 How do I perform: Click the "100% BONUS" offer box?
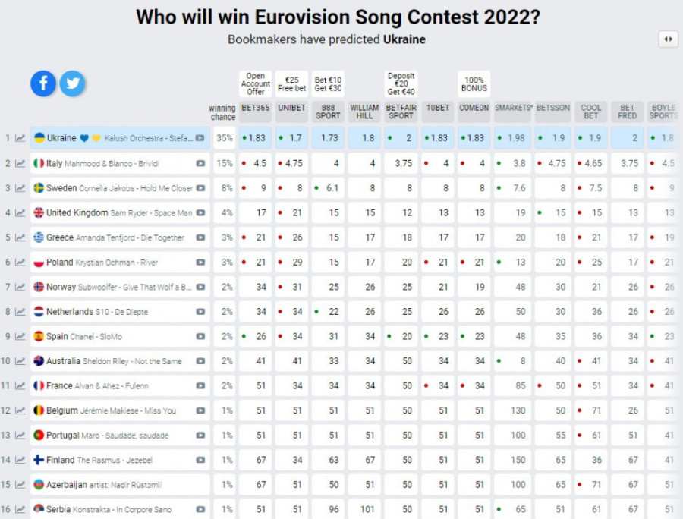pyautogui.click(x=474, y=83)
